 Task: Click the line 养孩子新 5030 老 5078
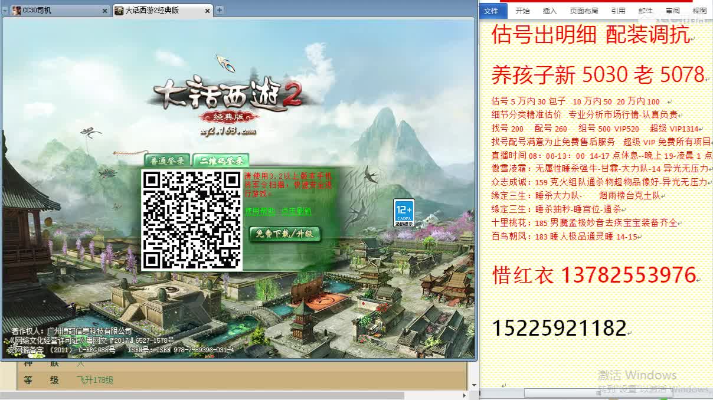pos(598,74)
